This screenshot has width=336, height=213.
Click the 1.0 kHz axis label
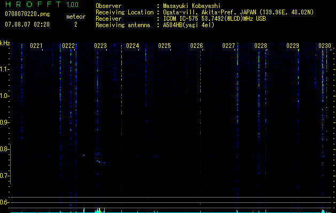pyautogui.click(x=5, y=96)
